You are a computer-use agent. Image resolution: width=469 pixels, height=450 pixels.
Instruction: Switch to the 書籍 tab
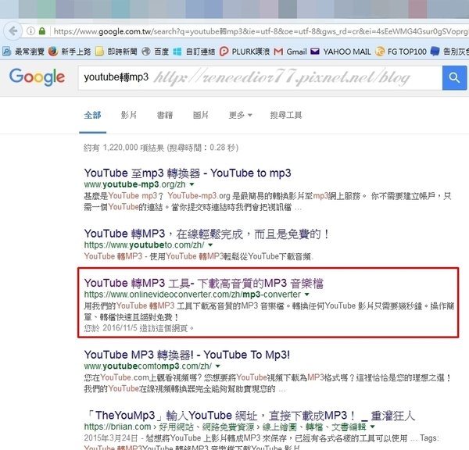165,115
